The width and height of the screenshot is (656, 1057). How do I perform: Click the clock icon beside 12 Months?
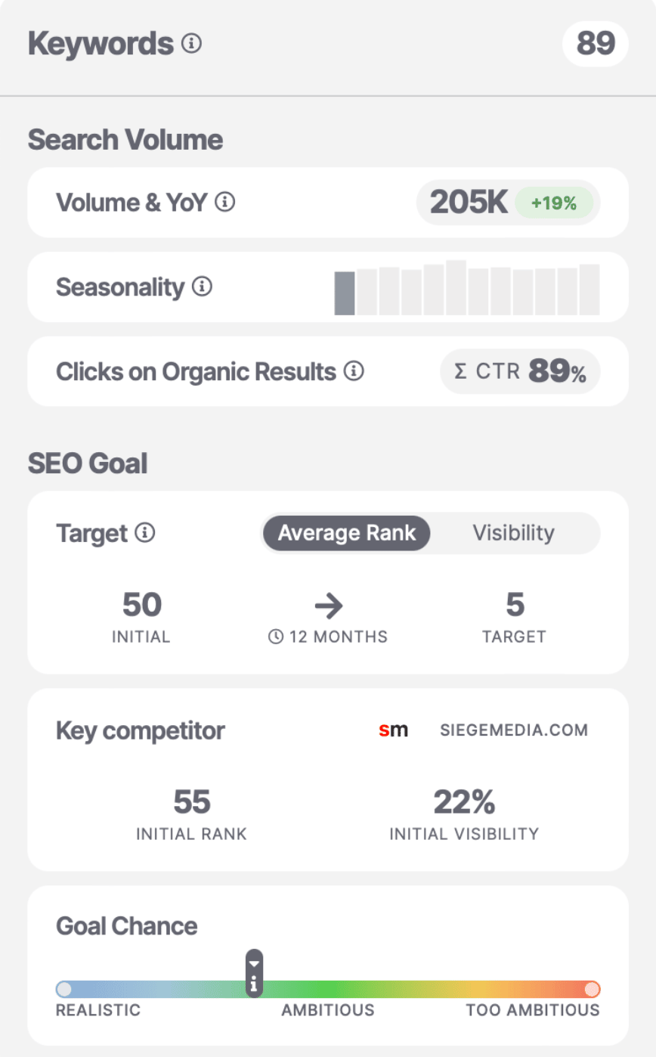(276, 637)
